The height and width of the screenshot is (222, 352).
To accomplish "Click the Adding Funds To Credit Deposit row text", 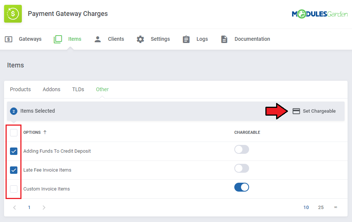I will [57, 151].
